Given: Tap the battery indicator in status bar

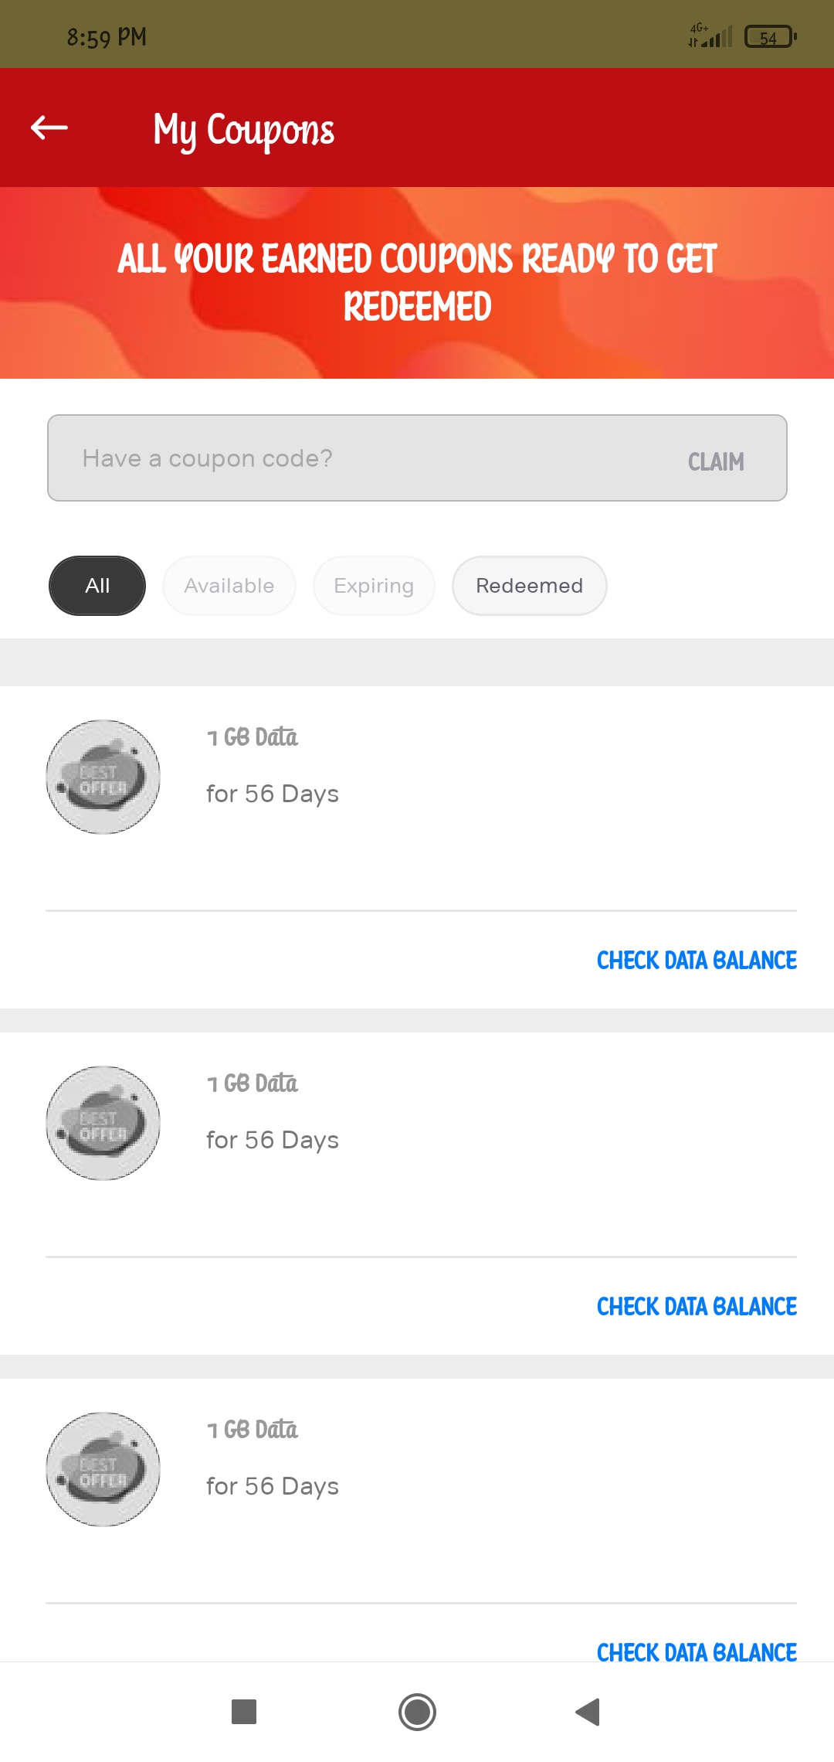Looking at the screenshot, I should [x=770, y=37].
